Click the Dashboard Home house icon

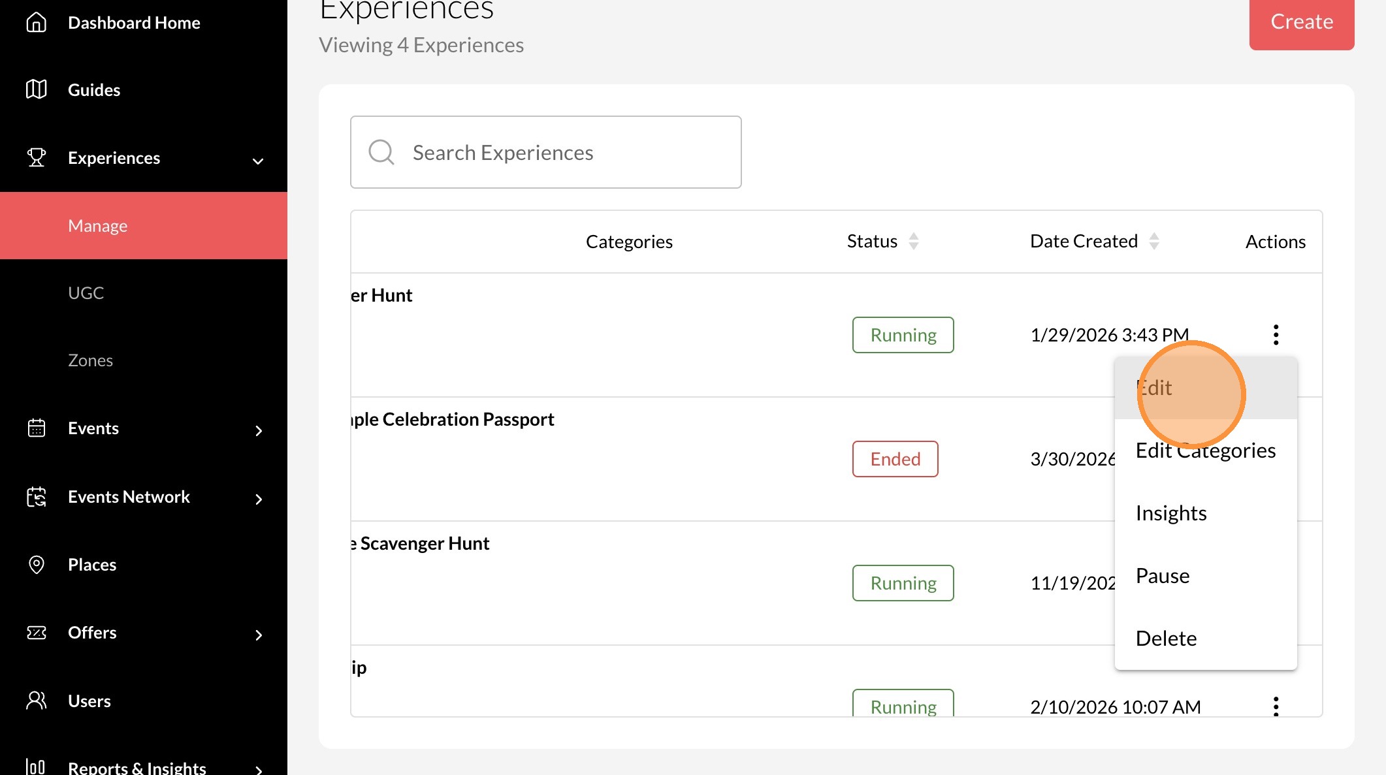coord(37,22)
